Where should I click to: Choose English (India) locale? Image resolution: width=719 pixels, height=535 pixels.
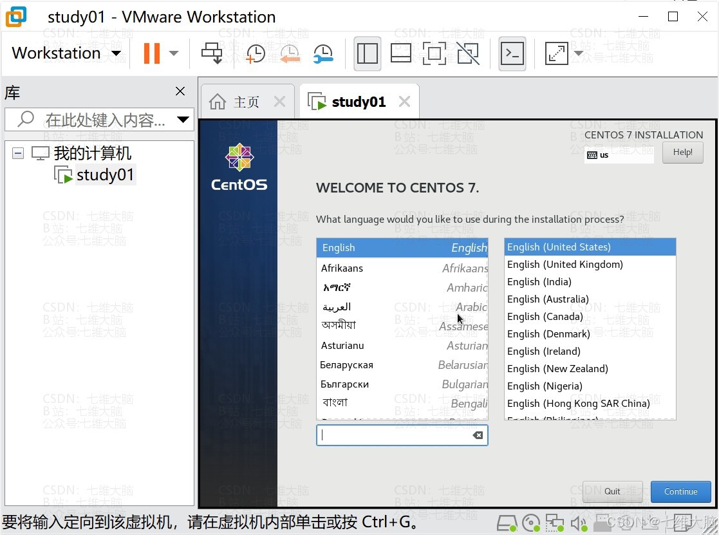[x=590, y=282]
